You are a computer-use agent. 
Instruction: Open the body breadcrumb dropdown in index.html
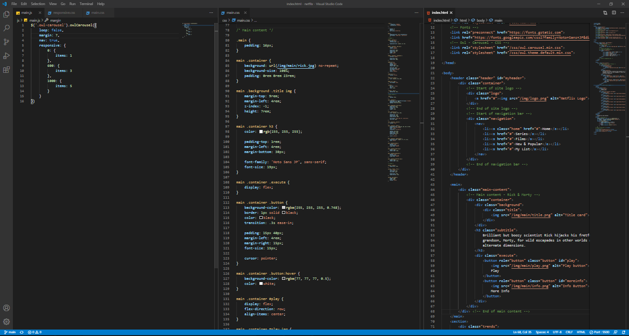(480, 20)
